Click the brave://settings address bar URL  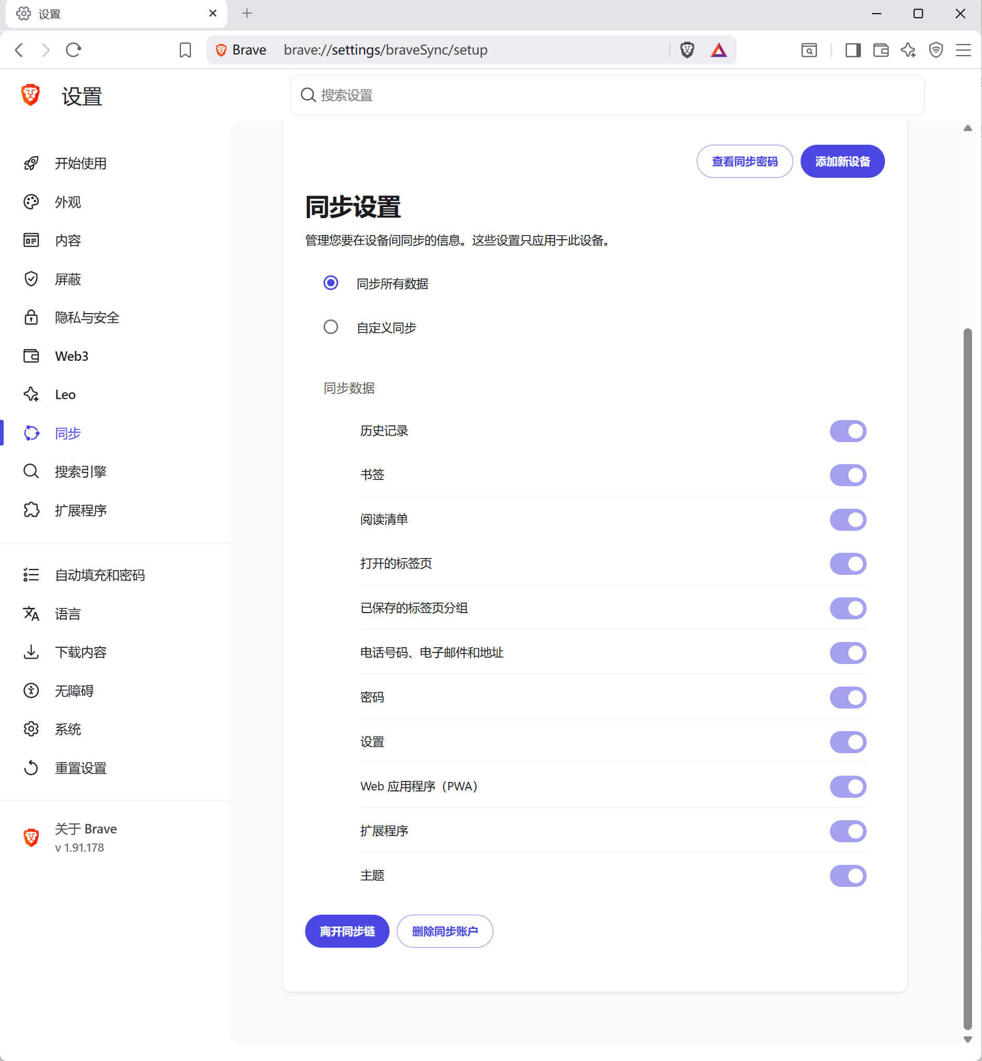coord(385,50)
